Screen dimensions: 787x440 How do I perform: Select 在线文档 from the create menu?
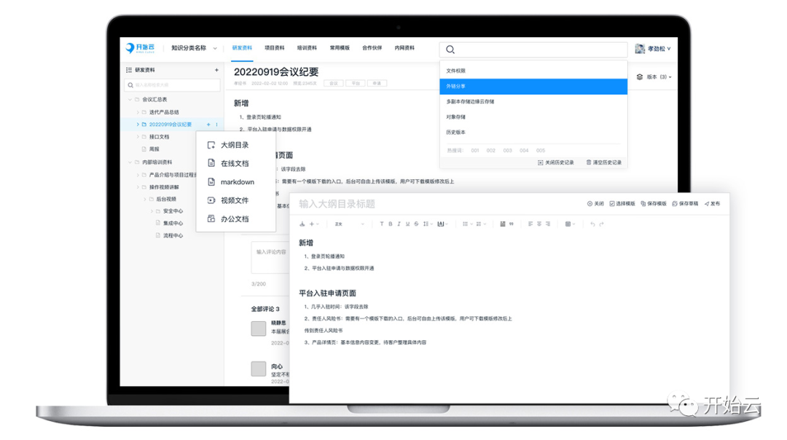[x=235, y=164]
